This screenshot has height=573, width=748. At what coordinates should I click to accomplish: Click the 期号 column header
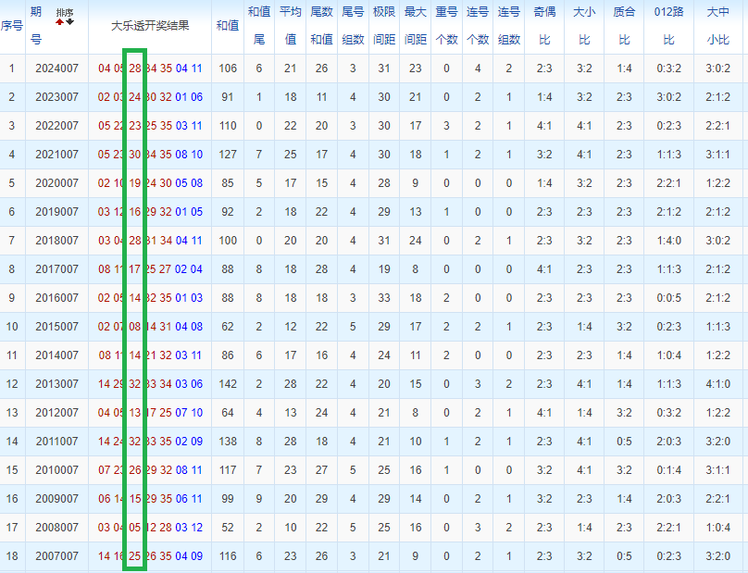35,26
